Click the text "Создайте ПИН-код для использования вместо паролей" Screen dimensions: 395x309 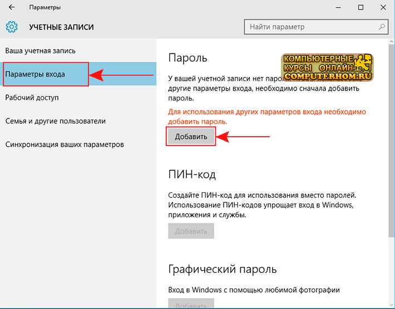[x=262, y=195]
